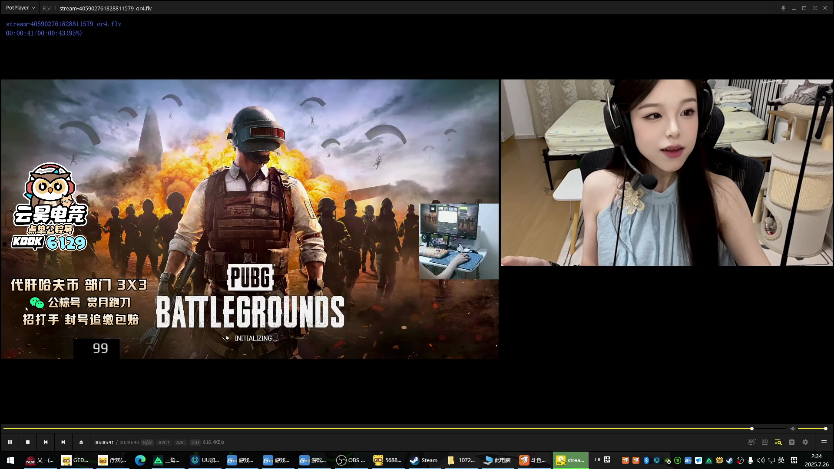Open the GED... taskbar window

click(x=76, y=460)
